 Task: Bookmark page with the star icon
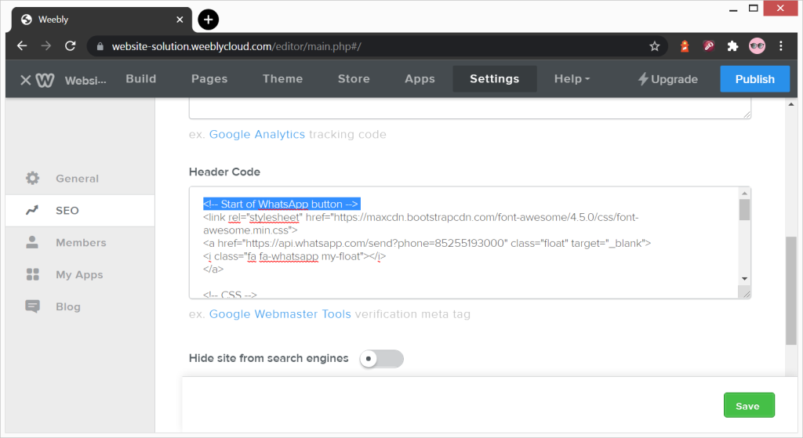[655, 46]
